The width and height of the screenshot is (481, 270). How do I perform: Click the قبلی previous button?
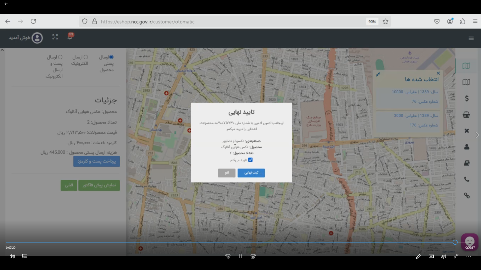click(69, 185)
